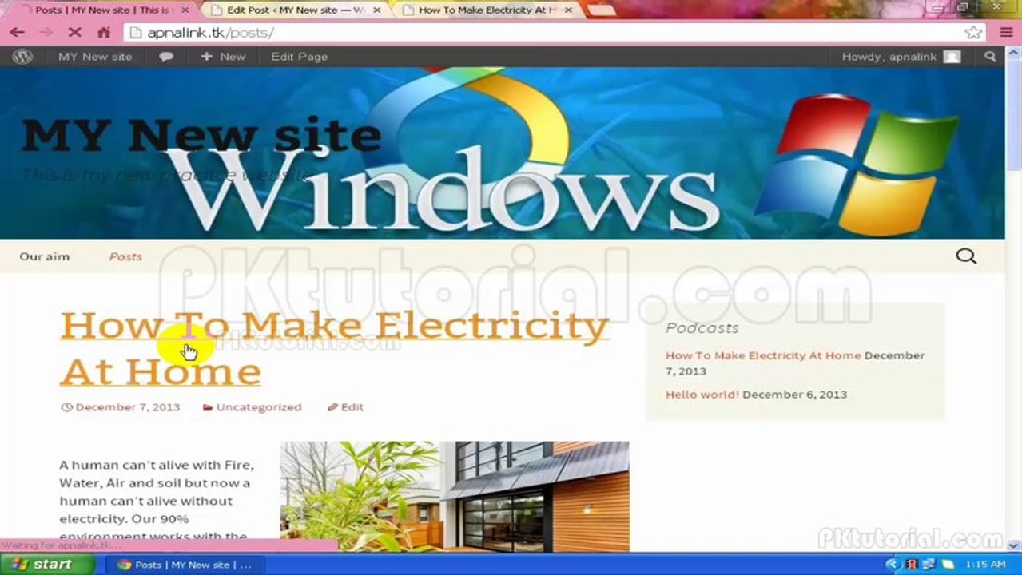
Task: Open the Hello world! sidebar link
Action: 702,395
